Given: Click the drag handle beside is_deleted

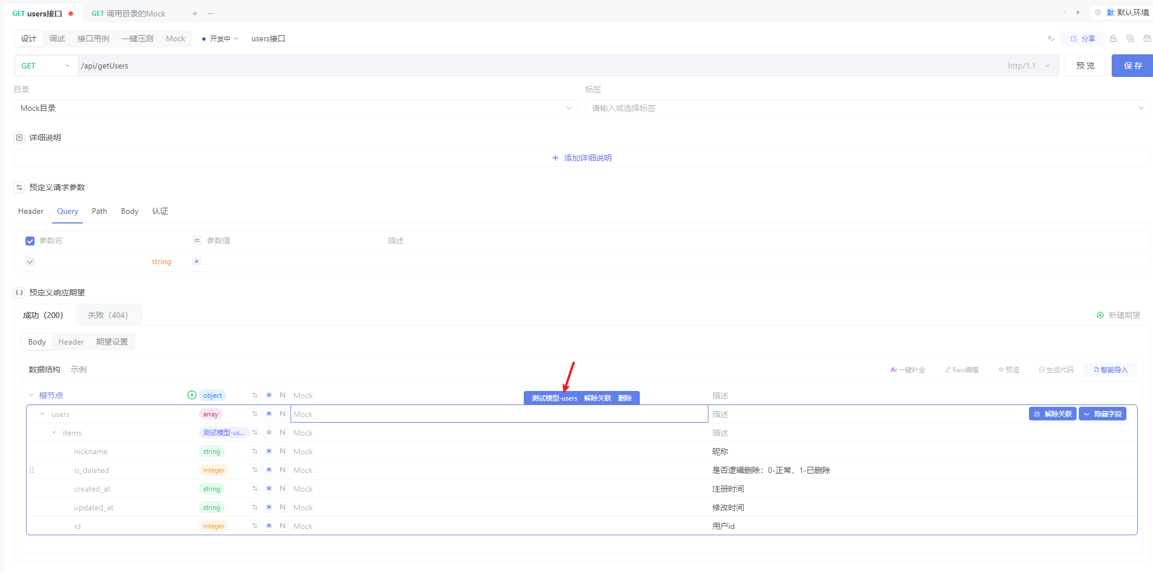Looking at the screenshot, I should click(32, 470).
